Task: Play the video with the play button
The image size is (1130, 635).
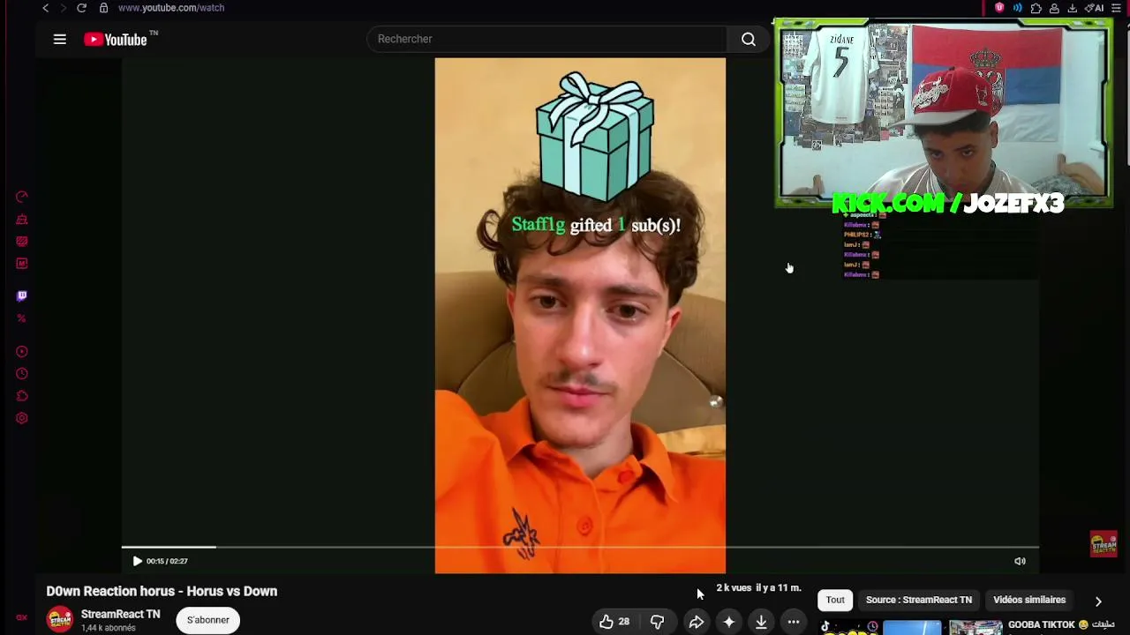Action: (x=137, y=561)
